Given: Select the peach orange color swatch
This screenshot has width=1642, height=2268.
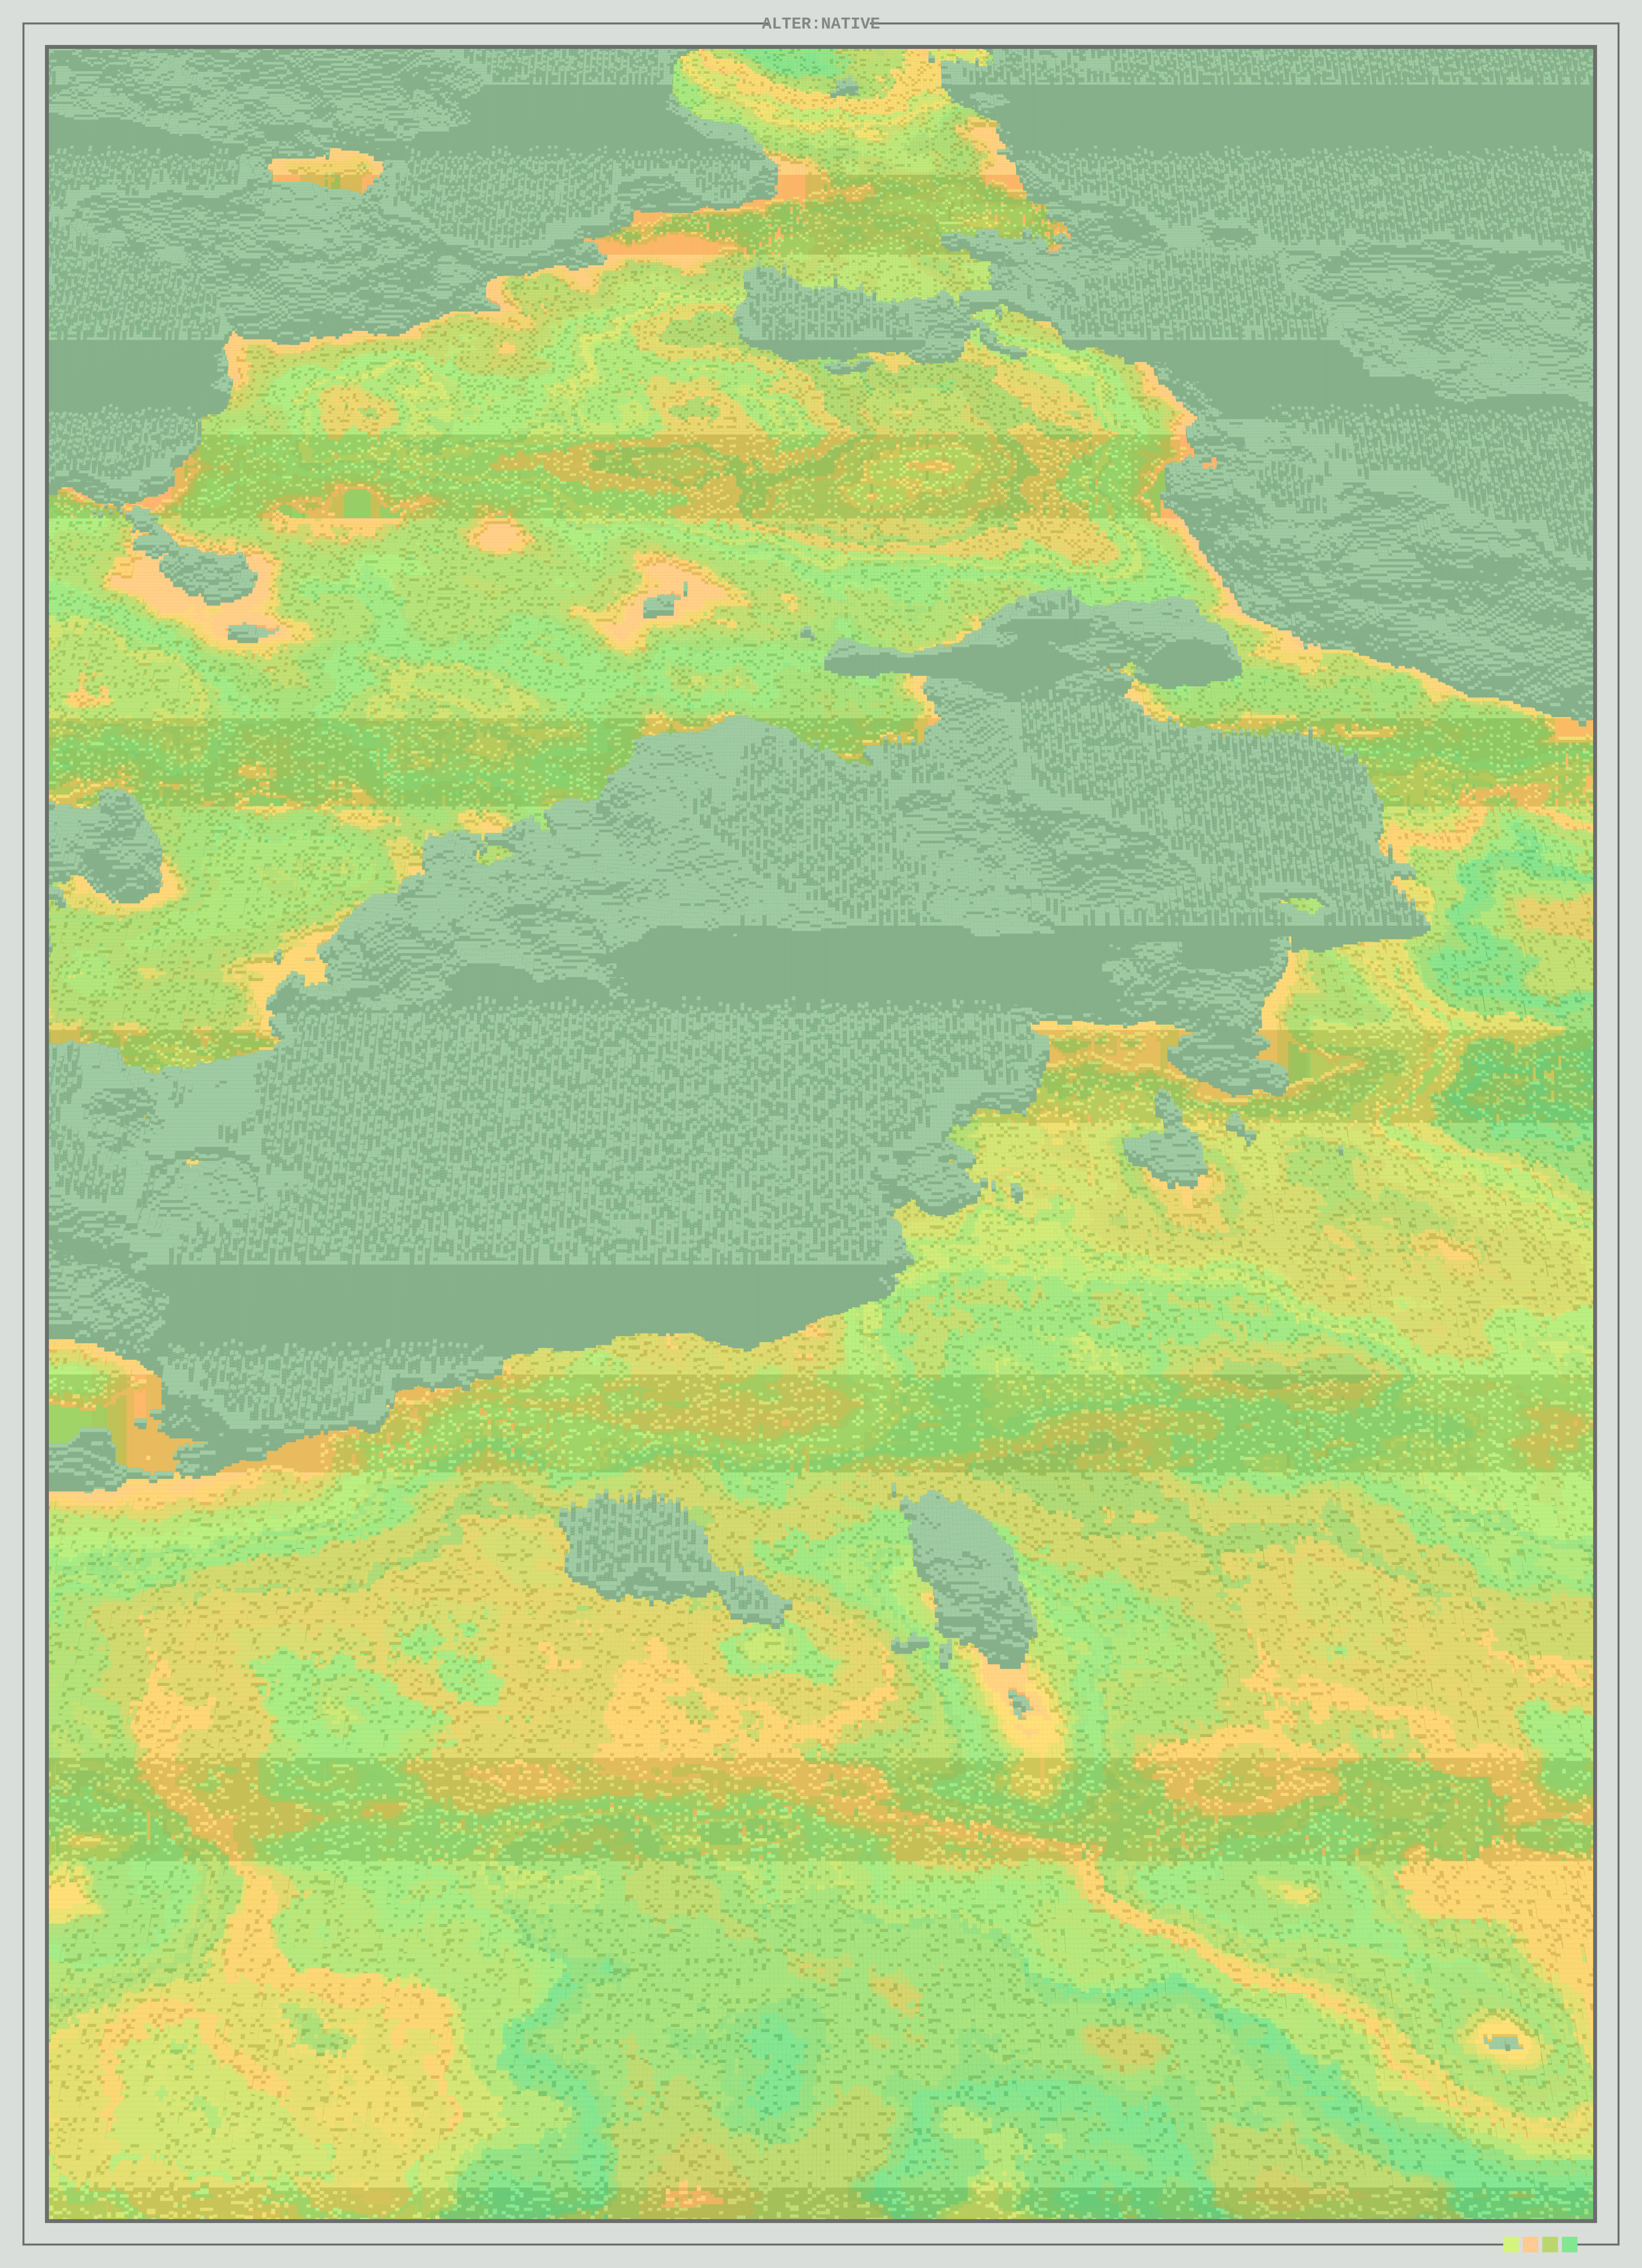Looking at the screenshot, I should point(1531,2244).
